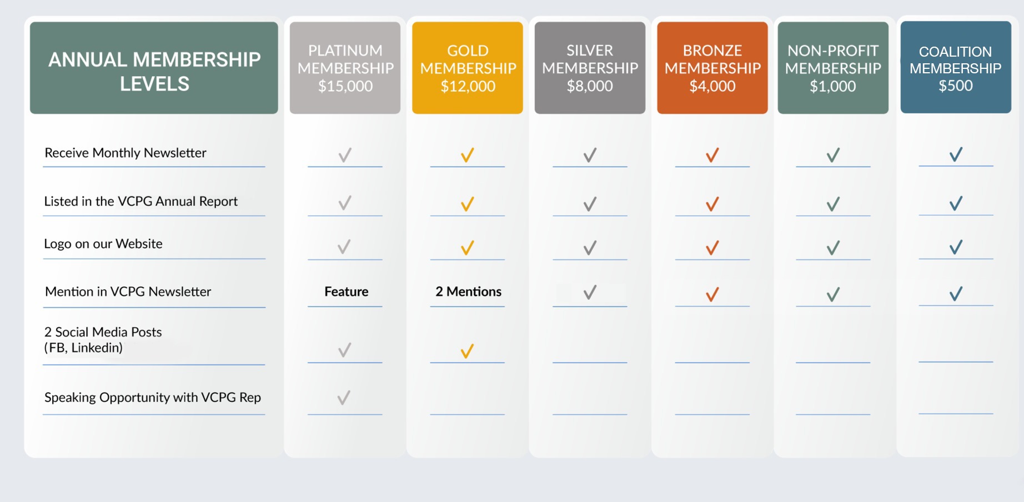1024x502 pixels.
Task: Click Non-Profit checkmark for Receive Monthly Newsletter
Action: click(833, 155)
